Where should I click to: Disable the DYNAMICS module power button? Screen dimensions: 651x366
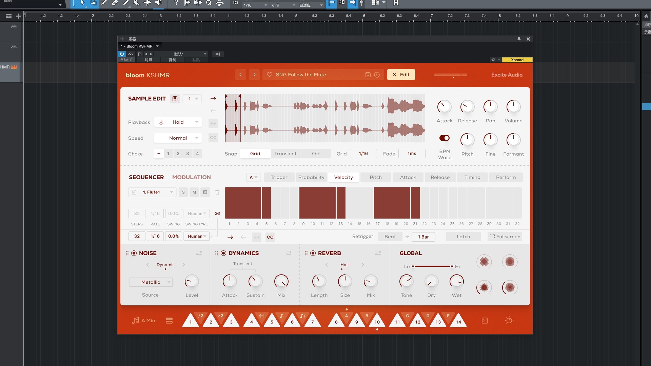coord(223,253)
